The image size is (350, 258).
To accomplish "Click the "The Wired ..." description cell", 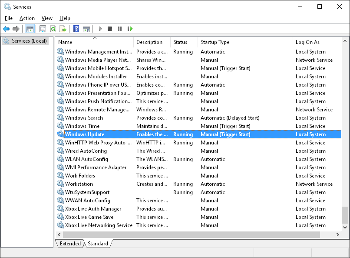I will (x=151, y=151).
